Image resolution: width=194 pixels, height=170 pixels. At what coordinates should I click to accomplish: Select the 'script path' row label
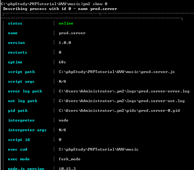coord(21,72)
